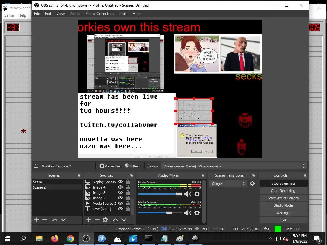Mute Media Source 2 speaker icon
This screenshot has width=327, height=245.
[188, 194]
